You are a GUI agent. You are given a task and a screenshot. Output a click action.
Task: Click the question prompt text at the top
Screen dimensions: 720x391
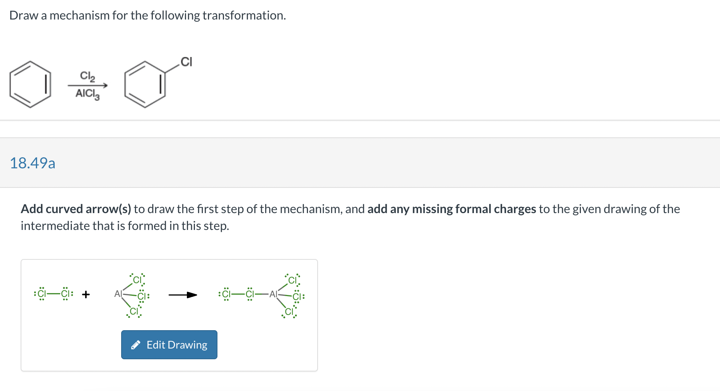click(x=148, y=15)
